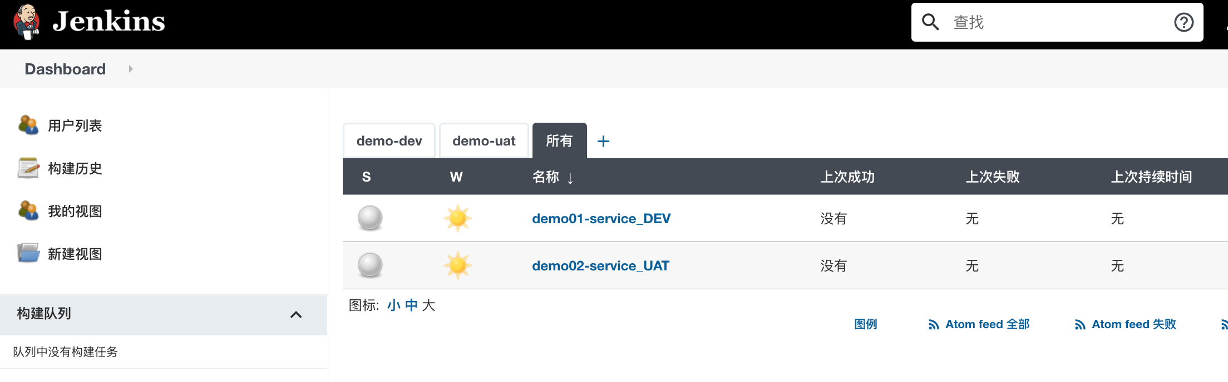The image size is (1228, 382).
Task: Select the small 小 icon size
Action: (393, 305)
